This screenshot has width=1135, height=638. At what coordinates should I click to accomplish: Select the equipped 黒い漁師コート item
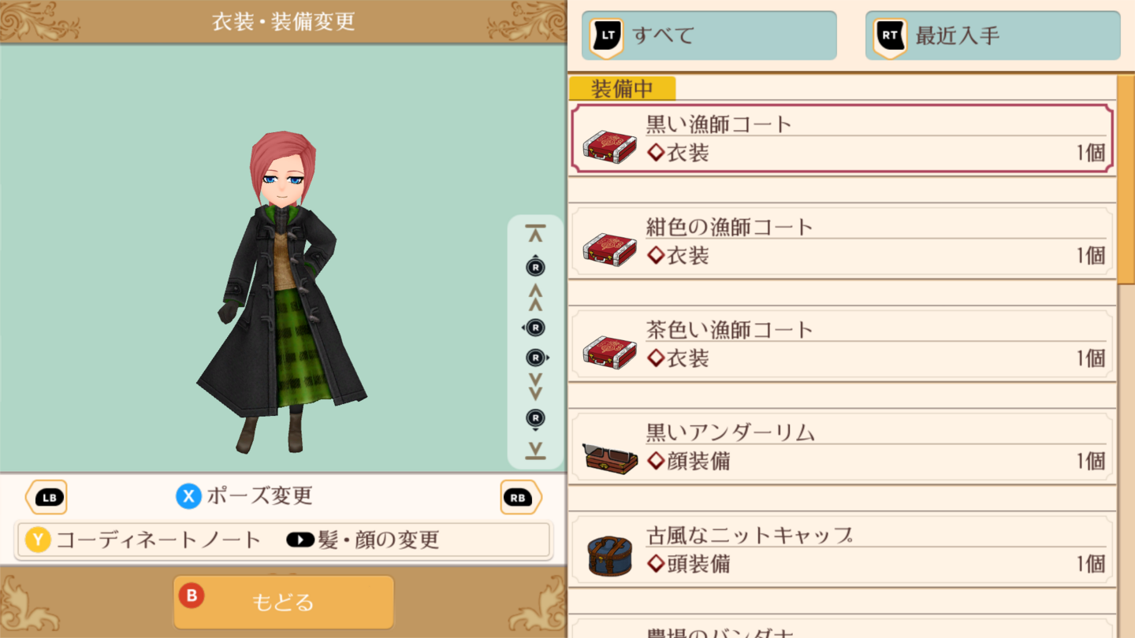click(842, 139)
